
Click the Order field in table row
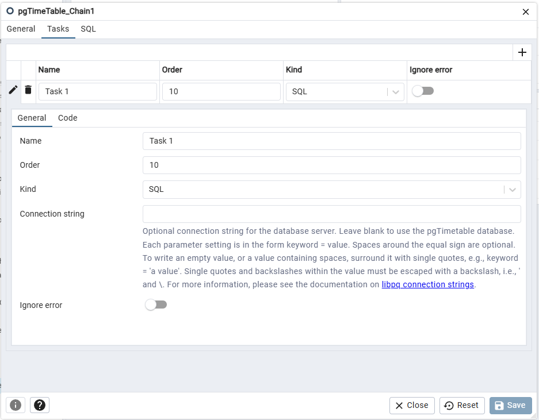click(221, 92)
